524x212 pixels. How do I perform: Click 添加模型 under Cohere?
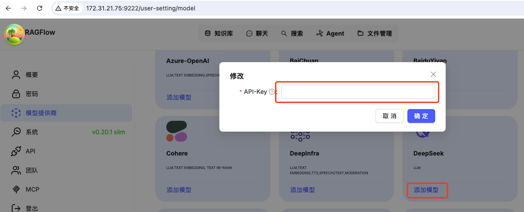point(179,190)
